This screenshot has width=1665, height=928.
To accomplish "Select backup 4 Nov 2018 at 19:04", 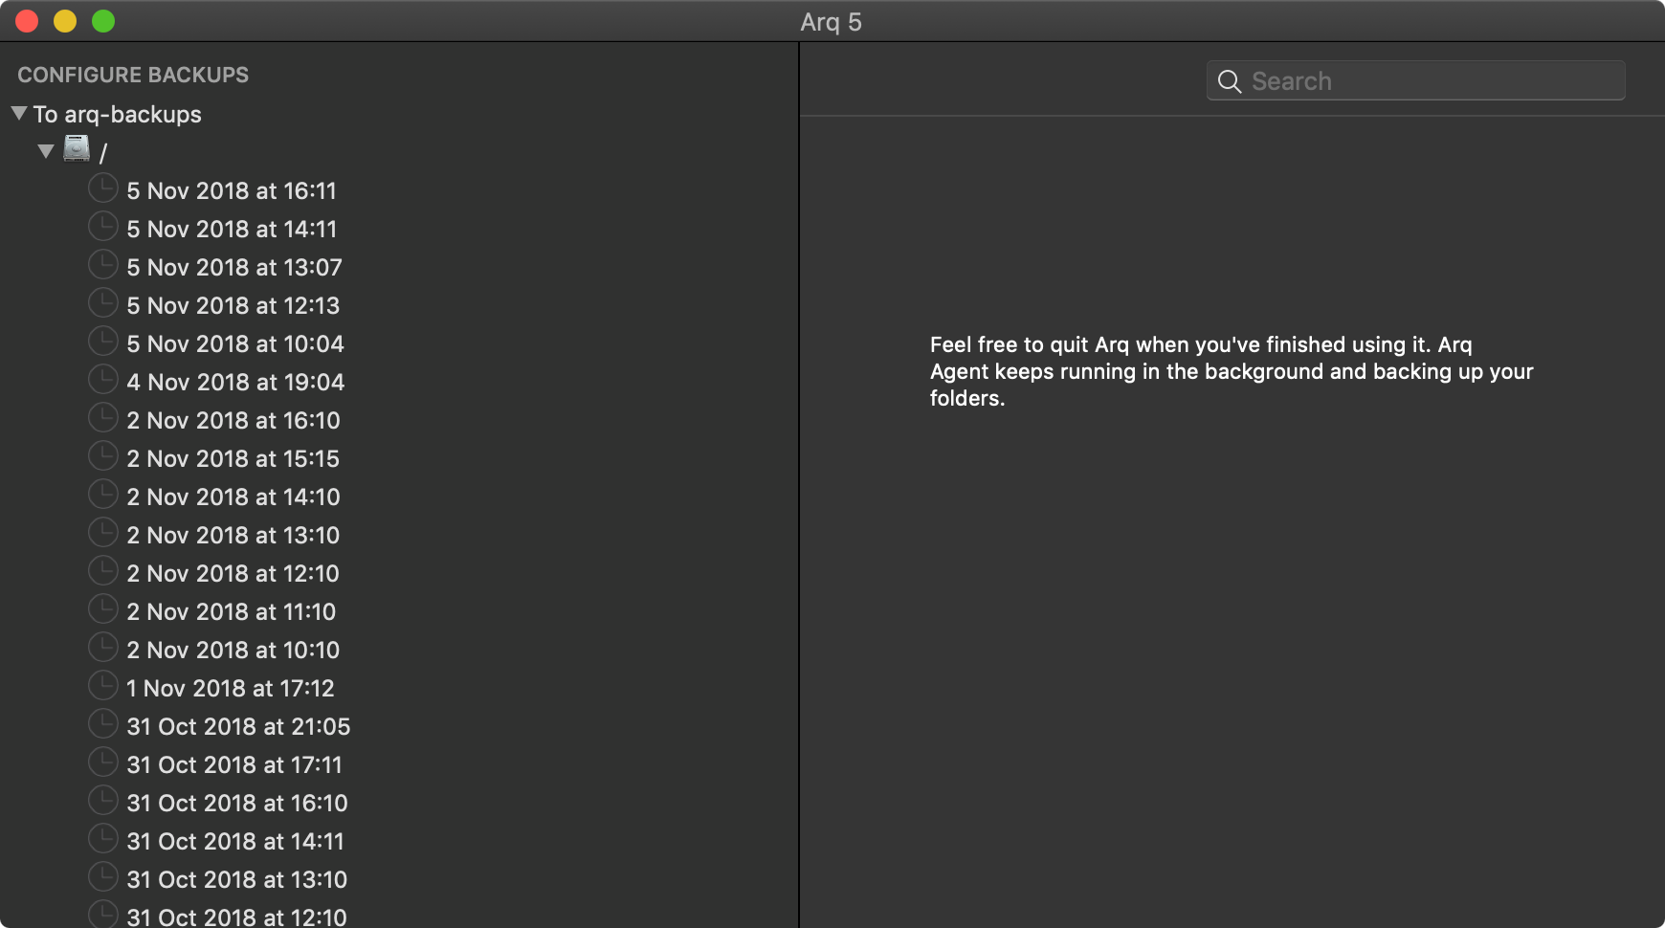I will (235, 382).
